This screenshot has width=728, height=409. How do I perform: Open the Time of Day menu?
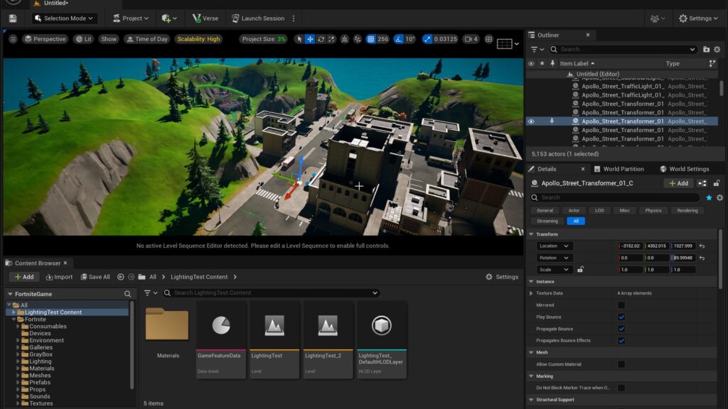(x=147, y=39)
